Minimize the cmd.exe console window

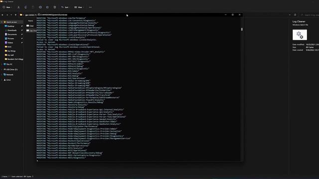pos(226,15)
